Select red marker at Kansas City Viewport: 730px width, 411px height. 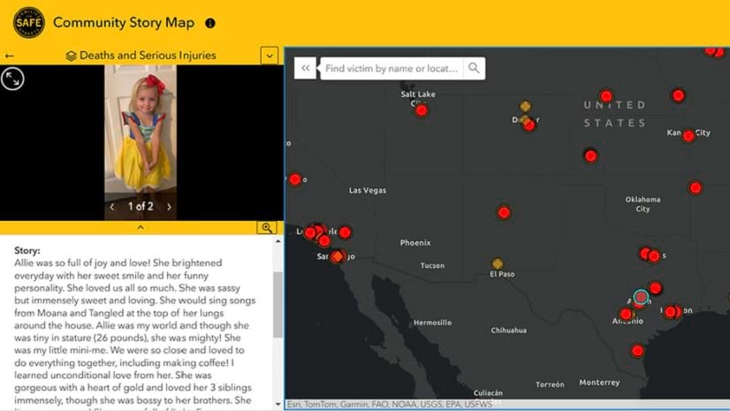click(x=688, y=136)
